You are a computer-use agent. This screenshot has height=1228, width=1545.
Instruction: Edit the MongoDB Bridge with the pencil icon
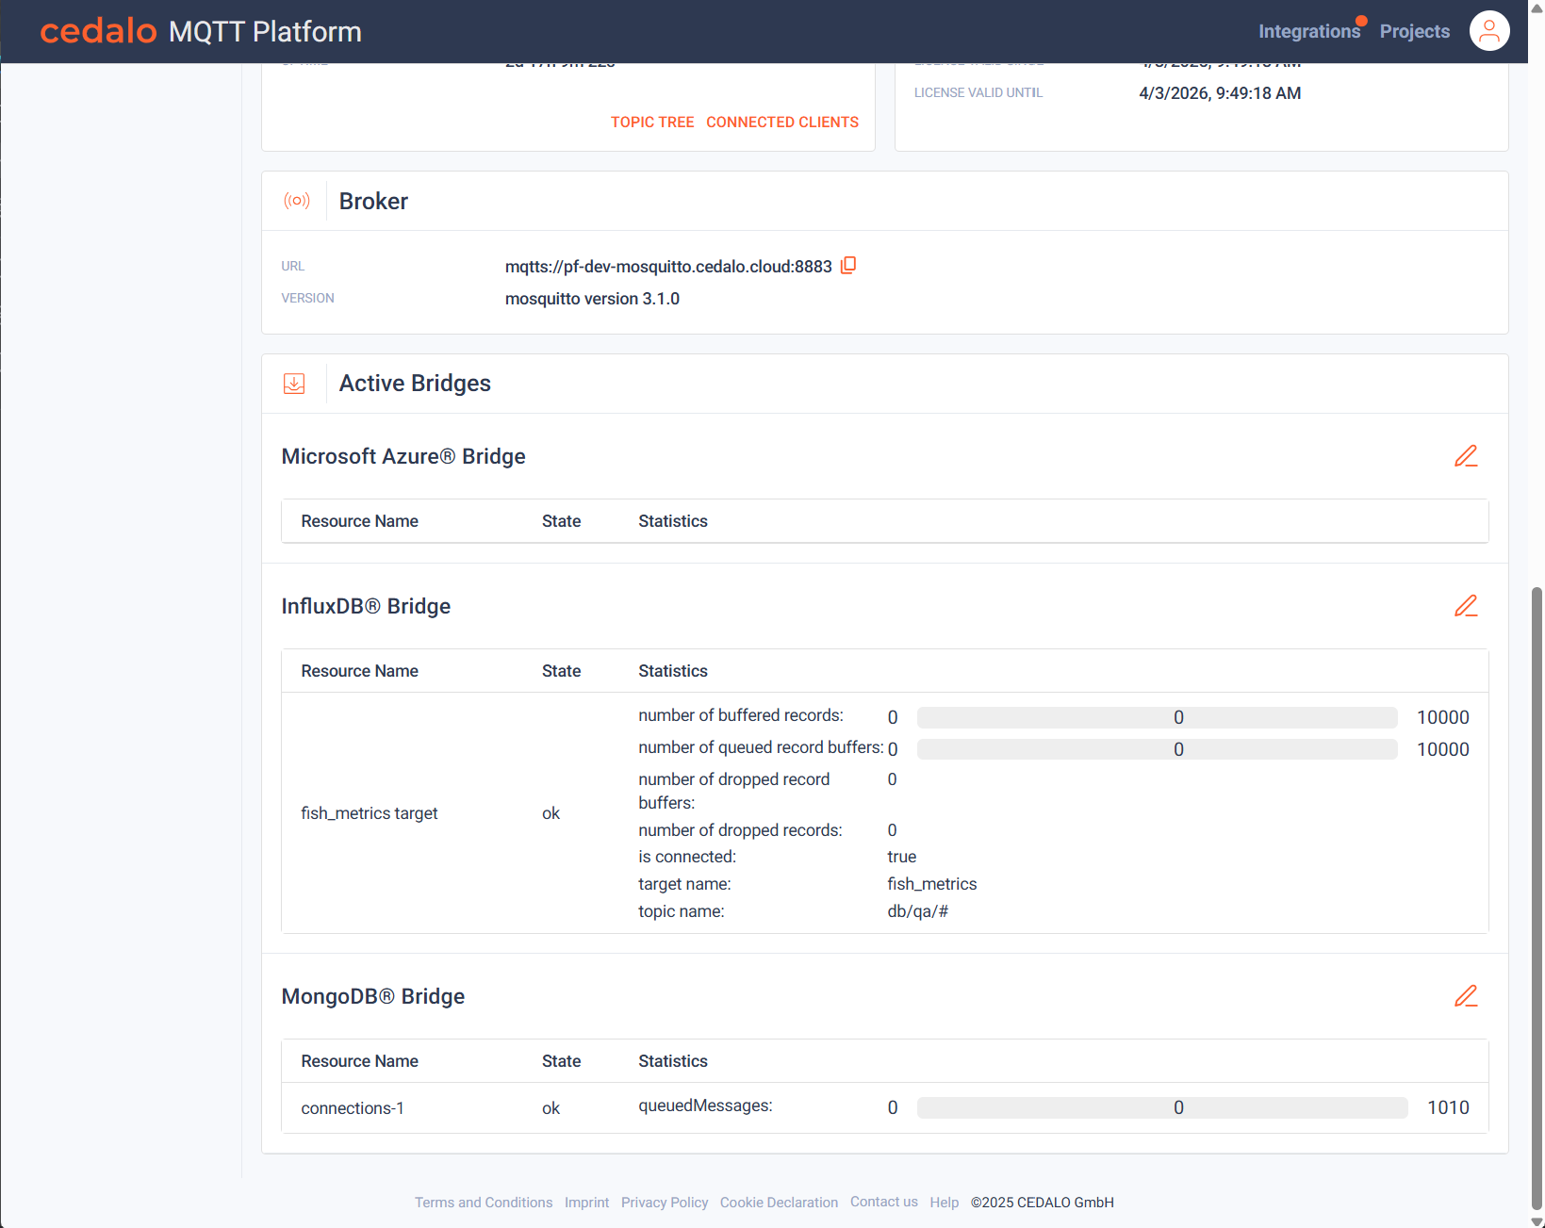(1466, 996)
